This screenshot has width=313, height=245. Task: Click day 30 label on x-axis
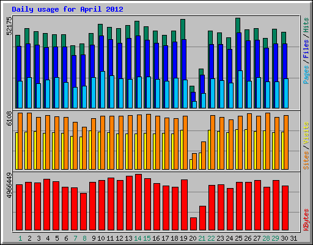[x=284, y=238]
